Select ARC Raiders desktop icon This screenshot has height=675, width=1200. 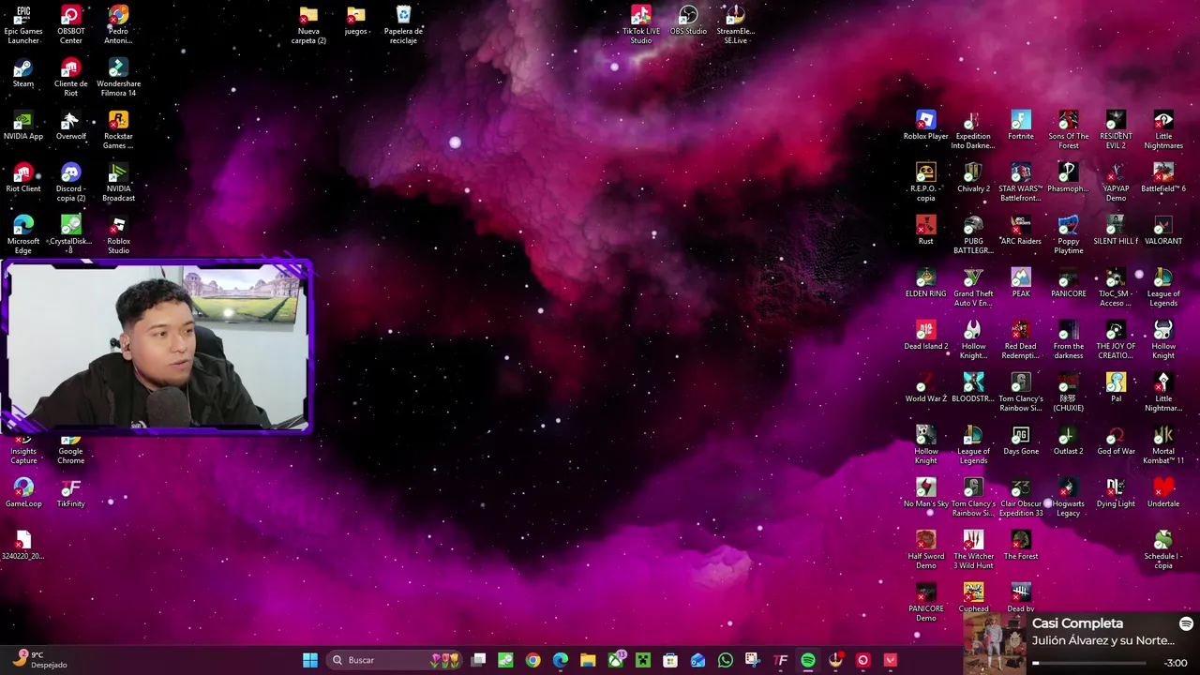[1021, 230]
